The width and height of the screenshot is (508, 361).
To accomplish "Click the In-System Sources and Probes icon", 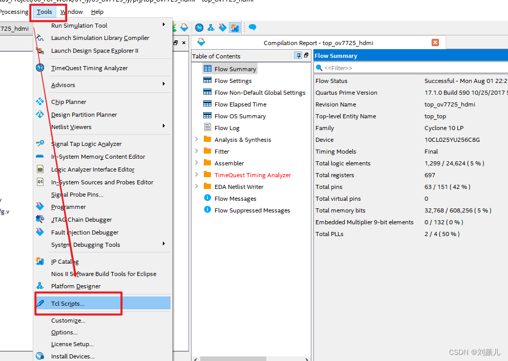I will [x=40, y=182].
